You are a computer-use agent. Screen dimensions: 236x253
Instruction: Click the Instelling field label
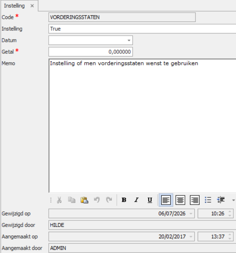(12, 29)
